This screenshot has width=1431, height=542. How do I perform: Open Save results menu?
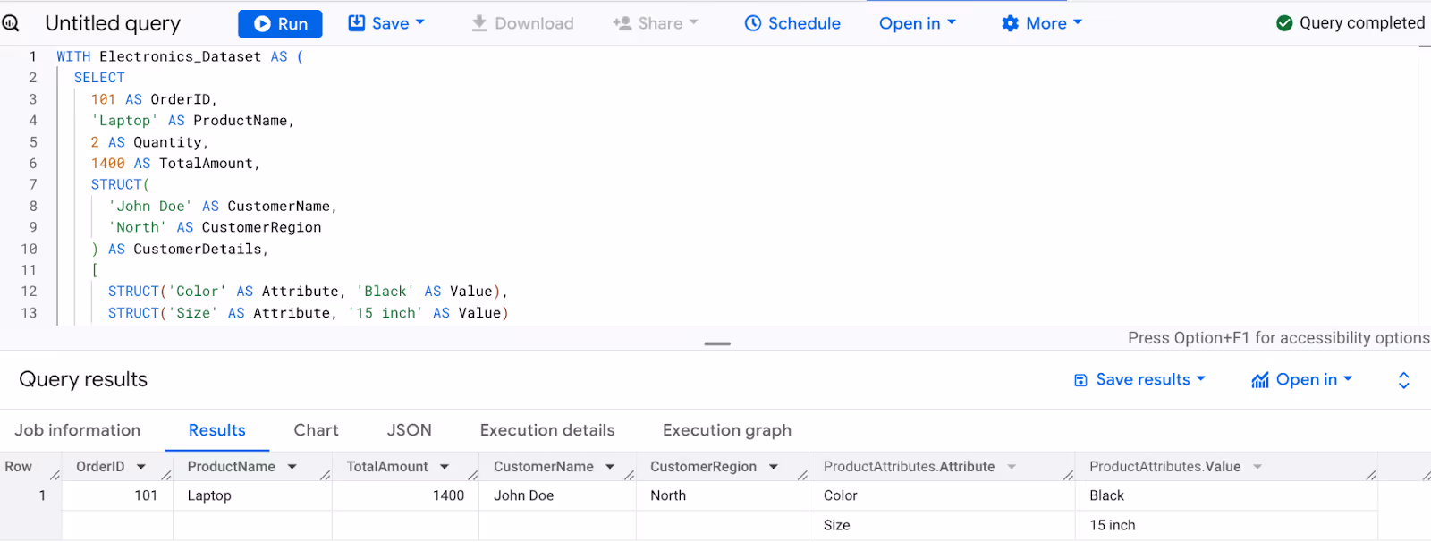click(x=1139, y=380)
